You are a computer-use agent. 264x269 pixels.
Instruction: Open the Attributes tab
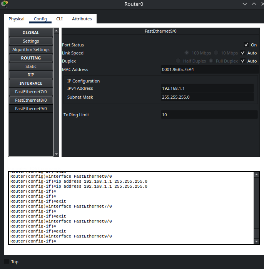pyautogui.click(x=82, y=19)
